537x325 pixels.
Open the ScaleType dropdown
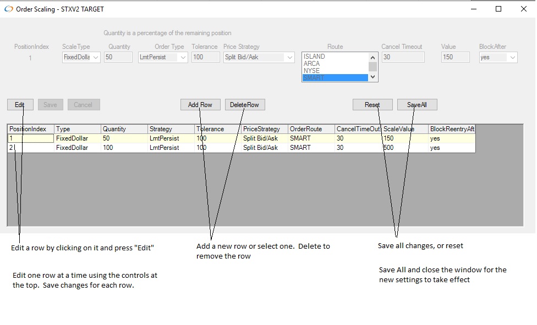96,58
